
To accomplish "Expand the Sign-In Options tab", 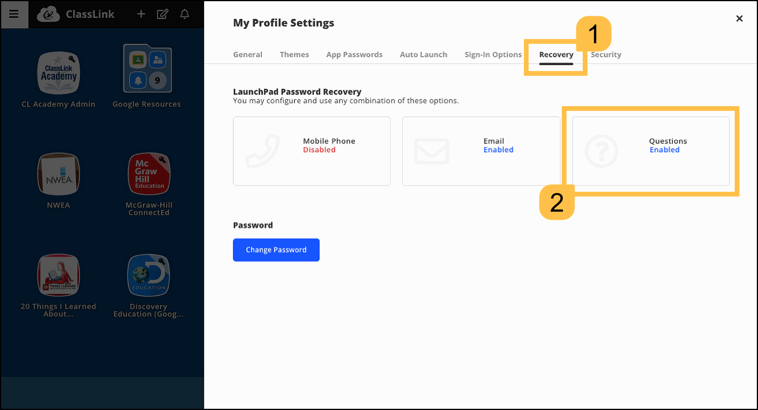I will pos(493,54).
